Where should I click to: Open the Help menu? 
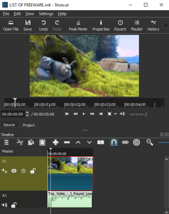click(x=62, y=14)
